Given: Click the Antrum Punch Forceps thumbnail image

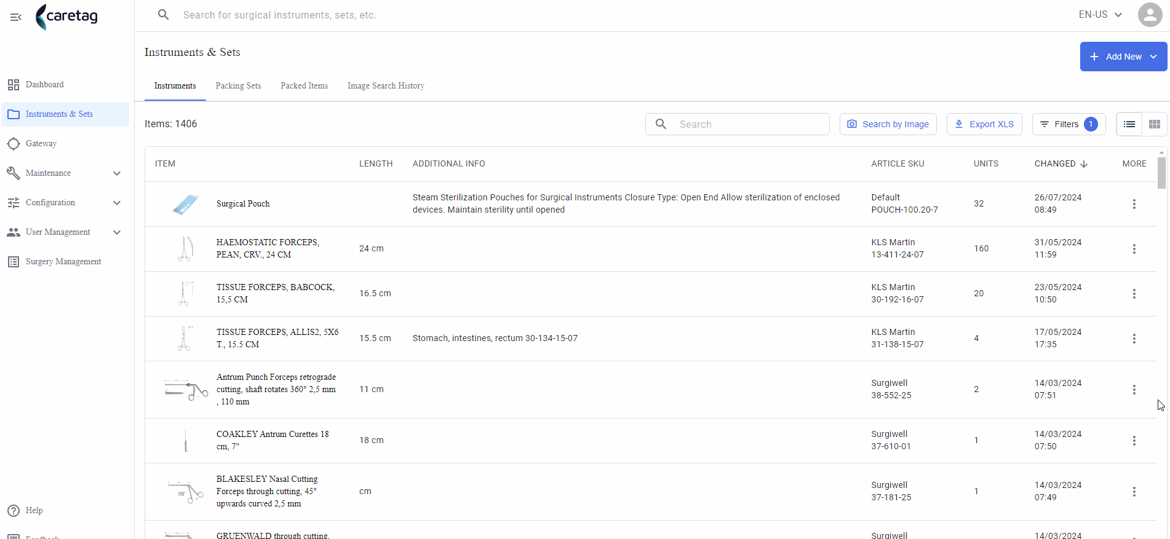Looking at the screenshot, I should point(186,390).
